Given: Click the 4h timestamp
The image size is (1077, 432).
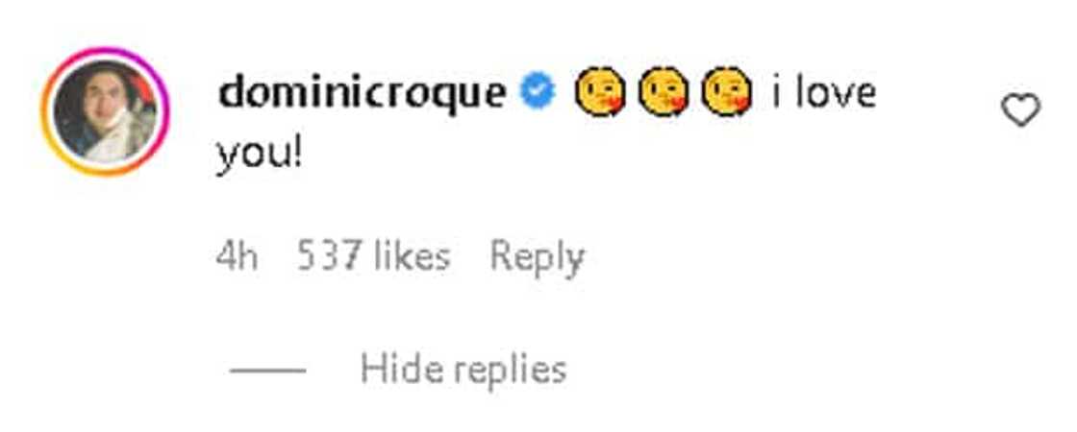Looking at the screenshot, I should pyautogui.click(x=237, y=256).
